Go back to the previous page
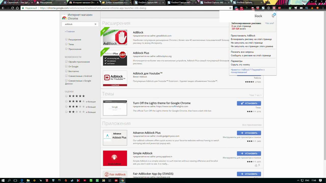326x183 pixels. 3,8
